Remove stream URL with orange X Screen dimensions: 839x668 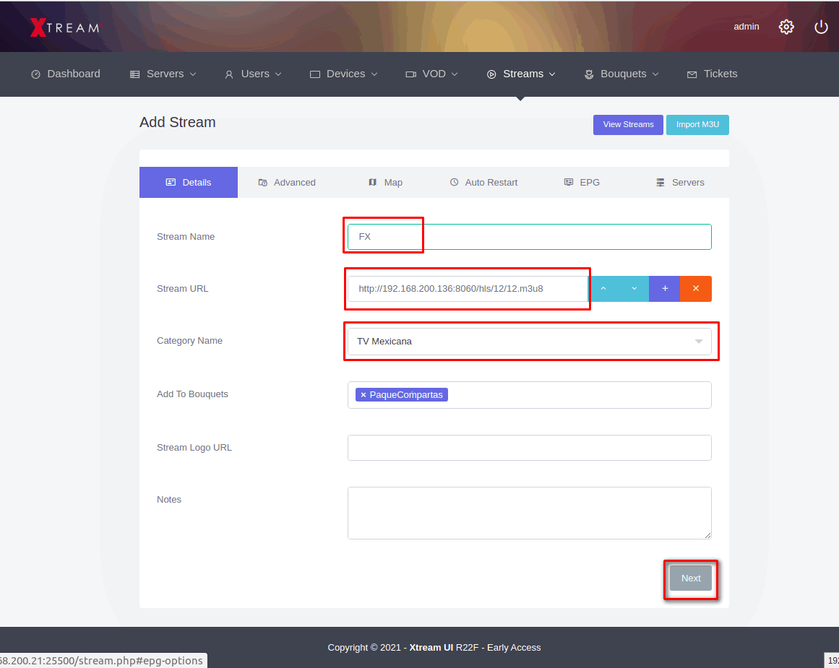(696, 289)
